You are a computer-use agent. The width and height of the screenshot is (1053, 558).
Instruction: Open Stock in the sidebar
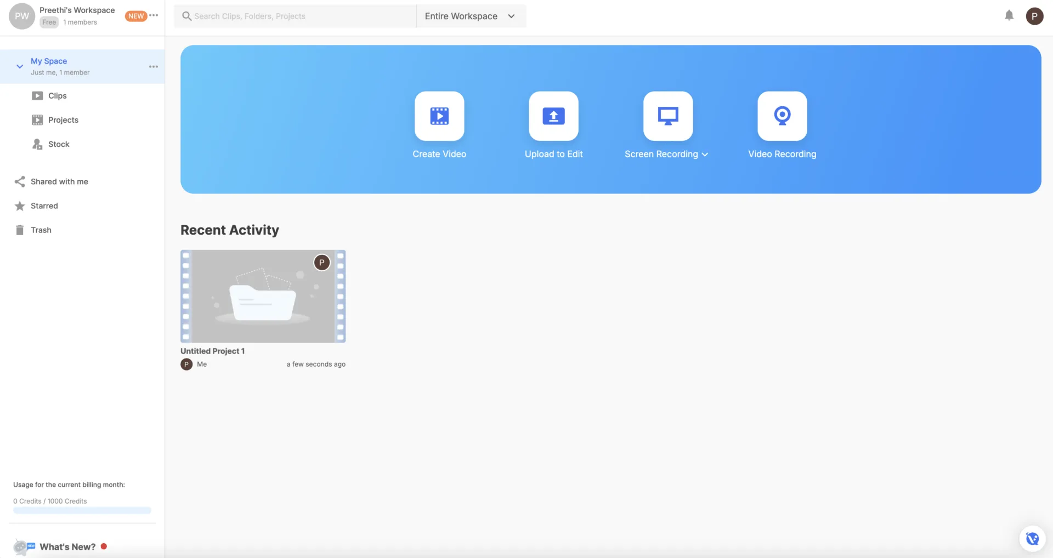coord(59,144)
